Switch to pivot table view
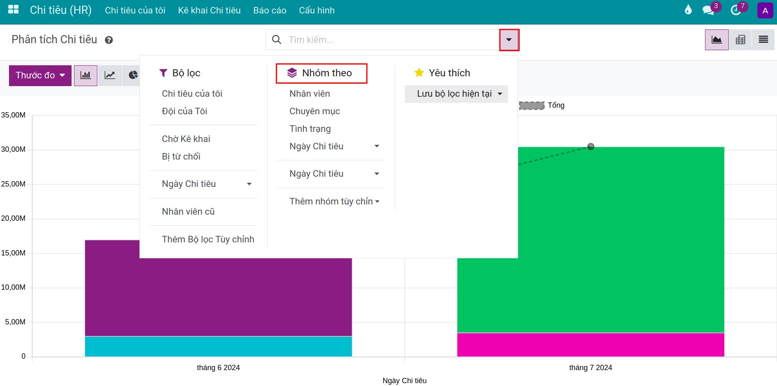The height and width of the screenshot is (386, 777). [740, 40]
